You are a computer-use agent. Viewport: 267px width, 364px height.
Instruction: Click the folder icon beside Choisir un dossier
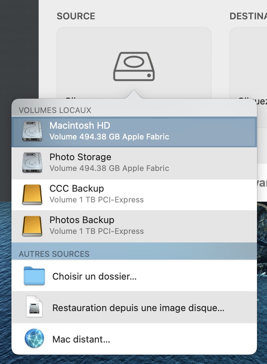pos(34,276)
